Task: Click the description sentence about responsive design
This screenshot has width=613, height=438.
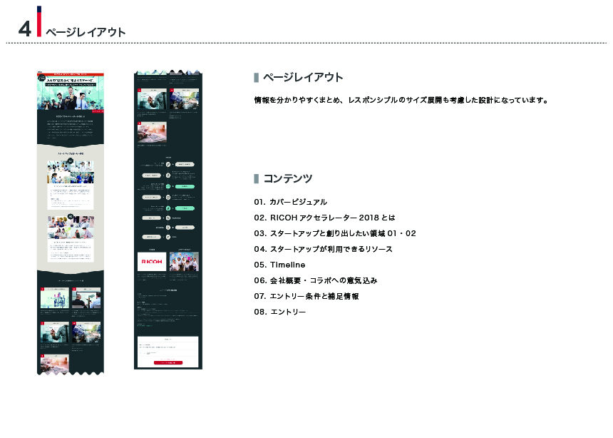Action: pos(401,100)
